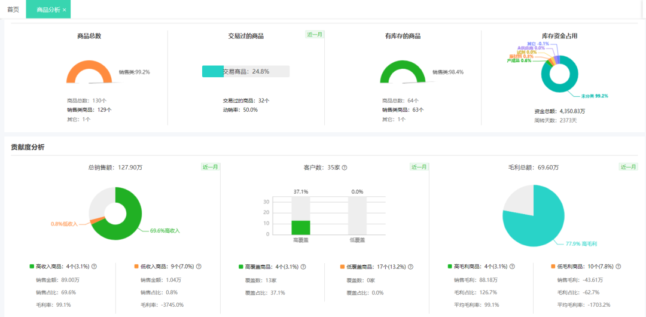Screen dimensions: 646x317
Task: Click the 毛利总额：69.60万 title
Action: tap(534, 168)
